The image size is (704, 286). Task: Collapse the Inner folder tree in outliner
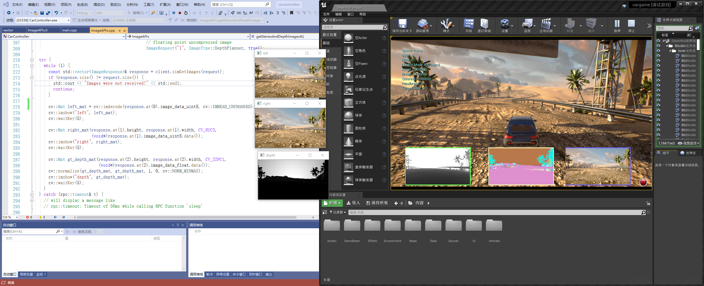[670, 51]
